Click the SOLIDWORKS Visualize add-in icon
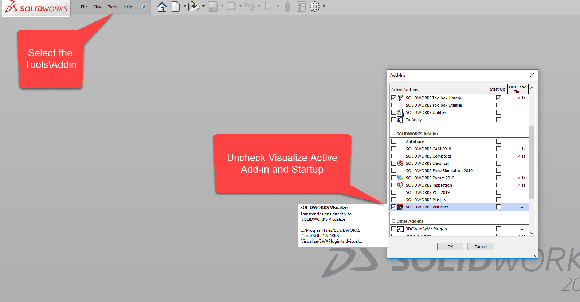 400,207
